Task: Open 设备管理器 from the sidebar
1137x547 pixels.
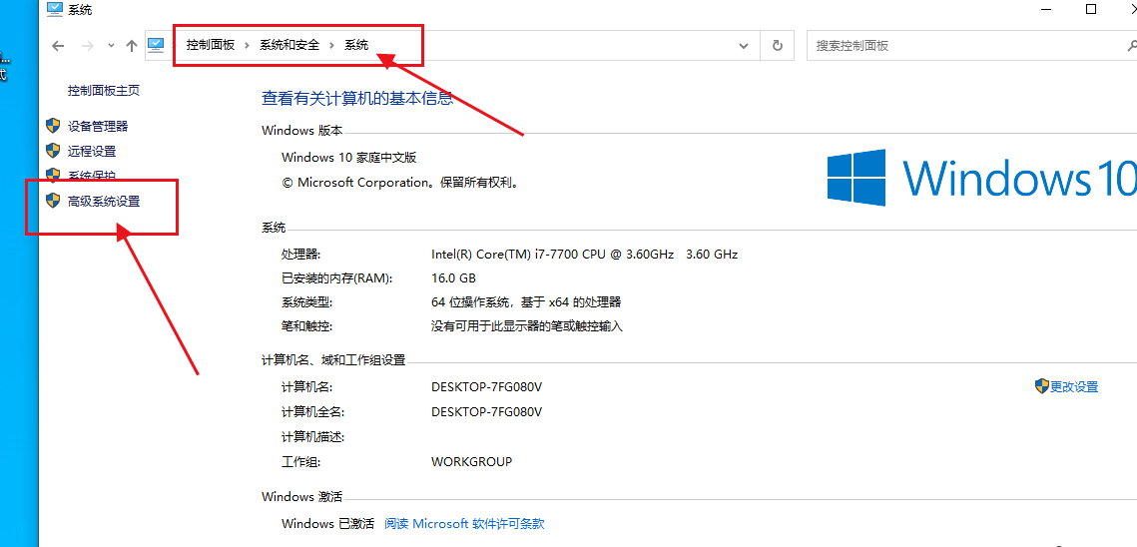Action: click(98, 126)
